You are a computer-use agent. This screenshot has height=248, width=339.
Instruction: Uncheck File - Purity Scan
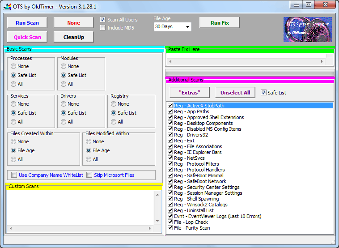[x=170, y=228]
